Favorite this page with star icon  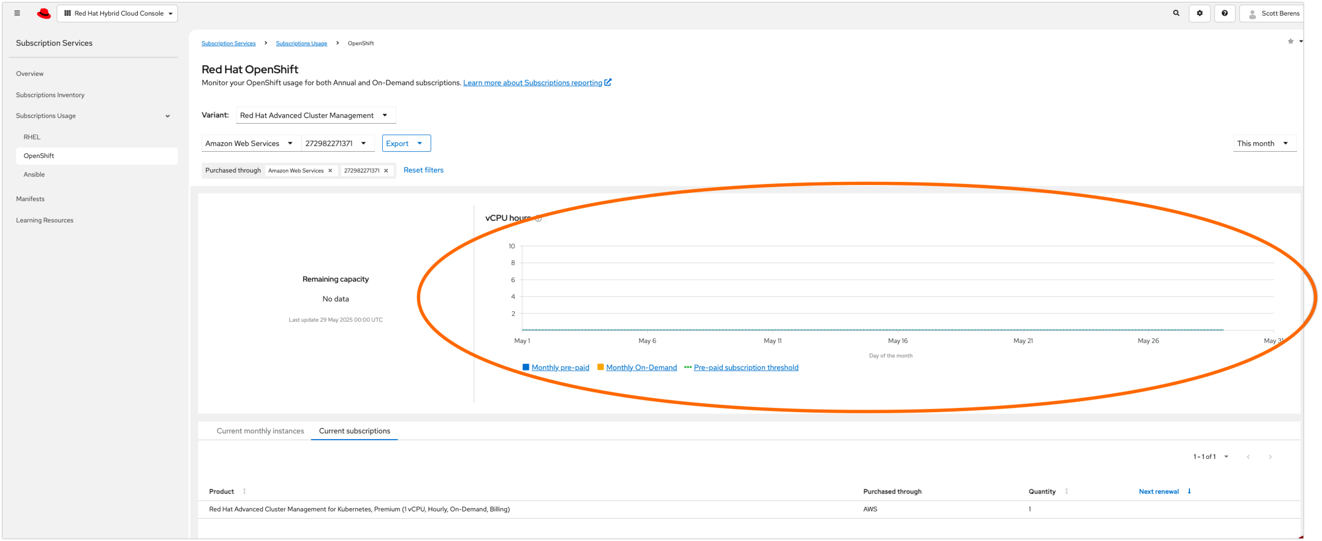(1290, 41)
